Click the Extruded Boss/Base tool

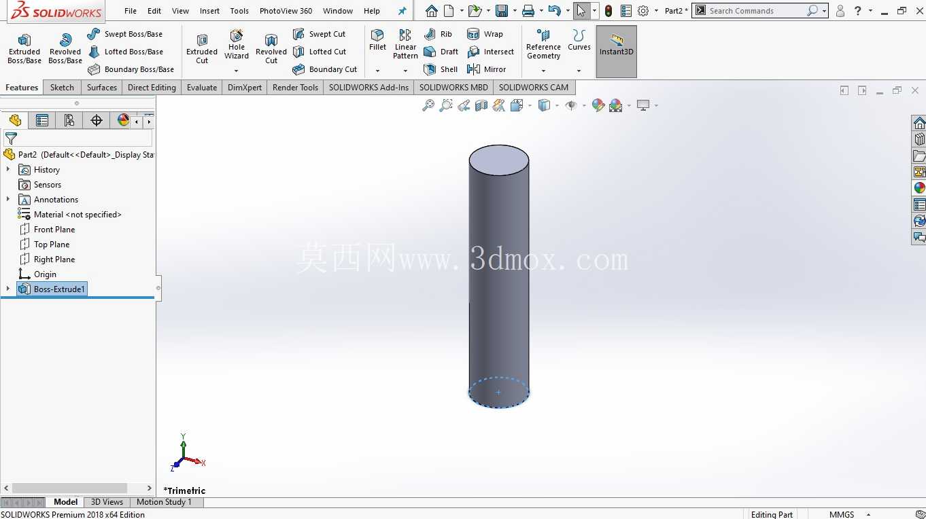point(24,49)
